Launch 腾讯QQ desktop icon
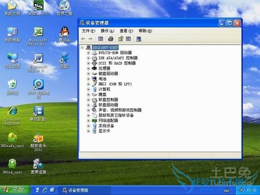 pyautogui.click(x=65, y=34)
